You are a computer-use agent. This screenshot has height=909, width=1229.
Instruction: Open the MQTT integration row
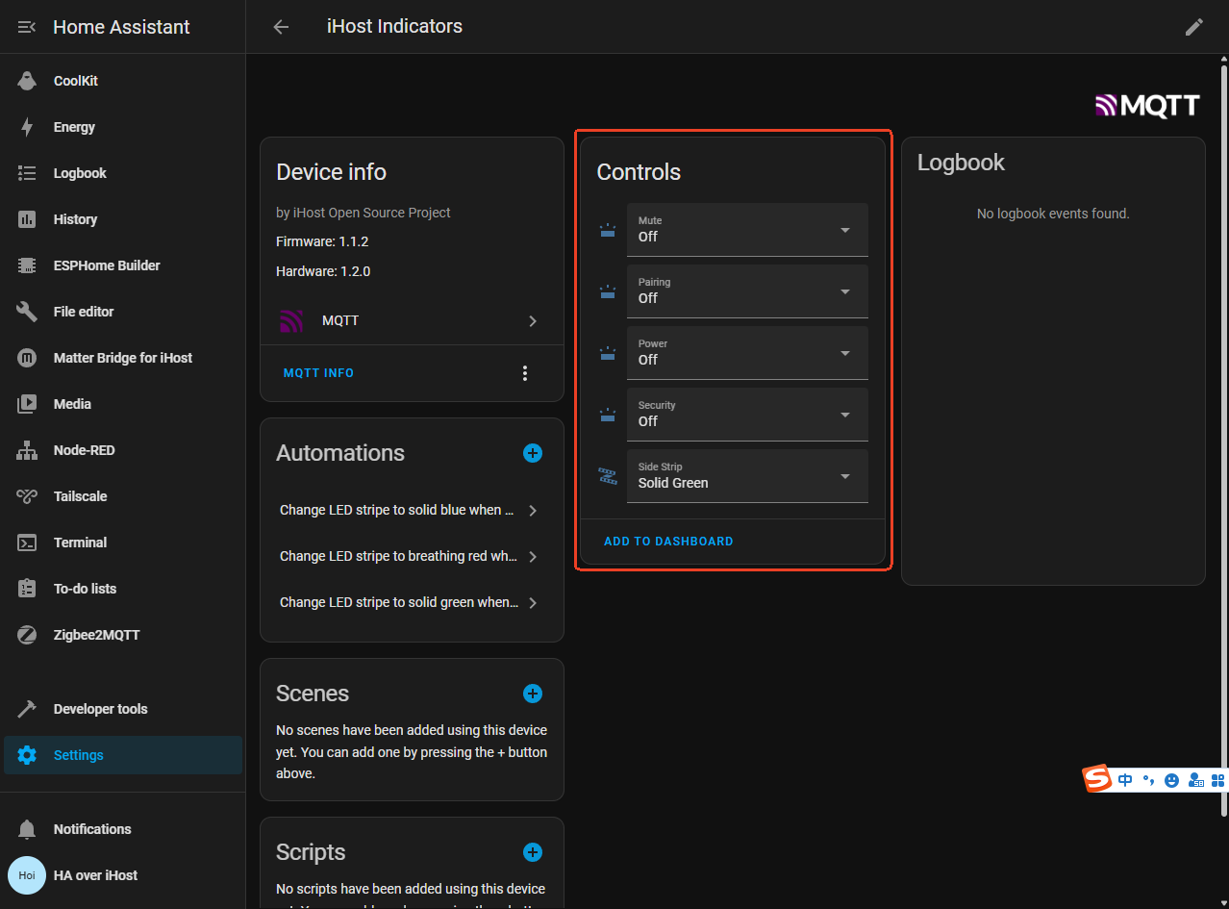(x=411, y=321)
